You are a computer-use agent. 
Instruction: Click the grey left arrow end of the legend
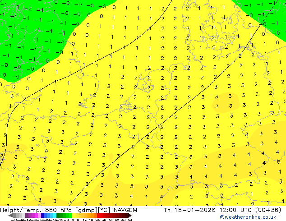coord(10,216)
